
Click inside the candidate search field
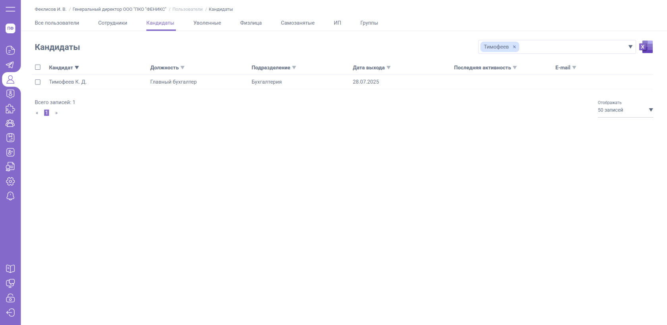(x=572, y=47)
